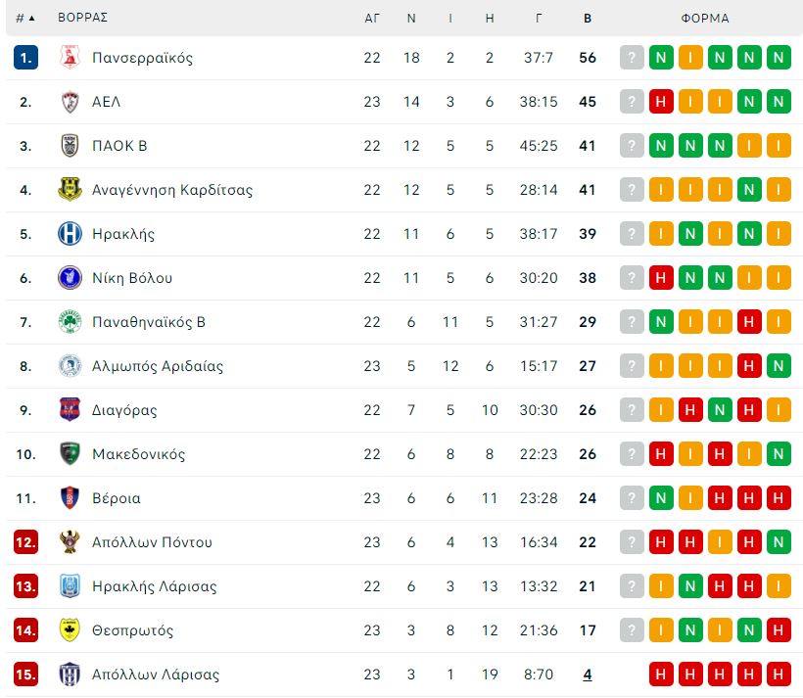Click the ΒΟΡΡΑΣ group header
This screenshot has height=698, width=803.
(82, 18)
